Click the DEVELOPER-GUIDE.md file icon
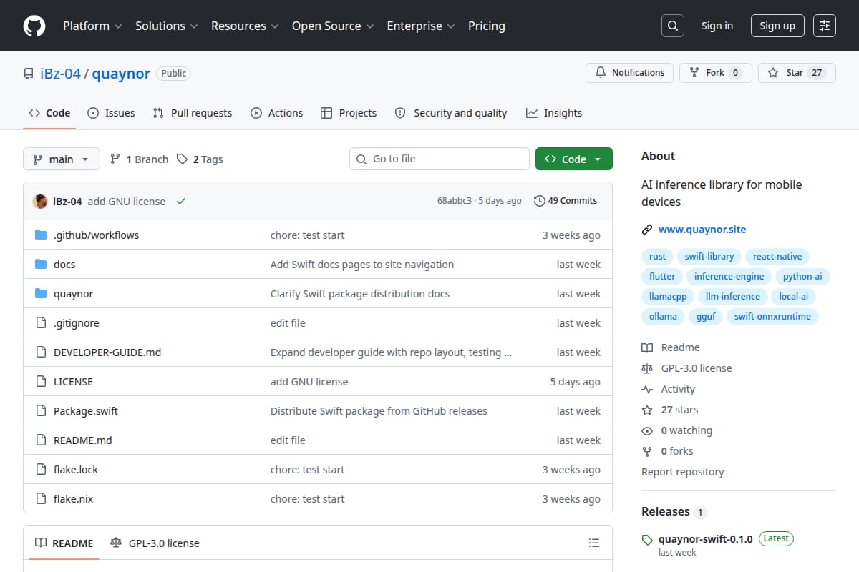Screen dimensions: 859x572 [41, 352]
